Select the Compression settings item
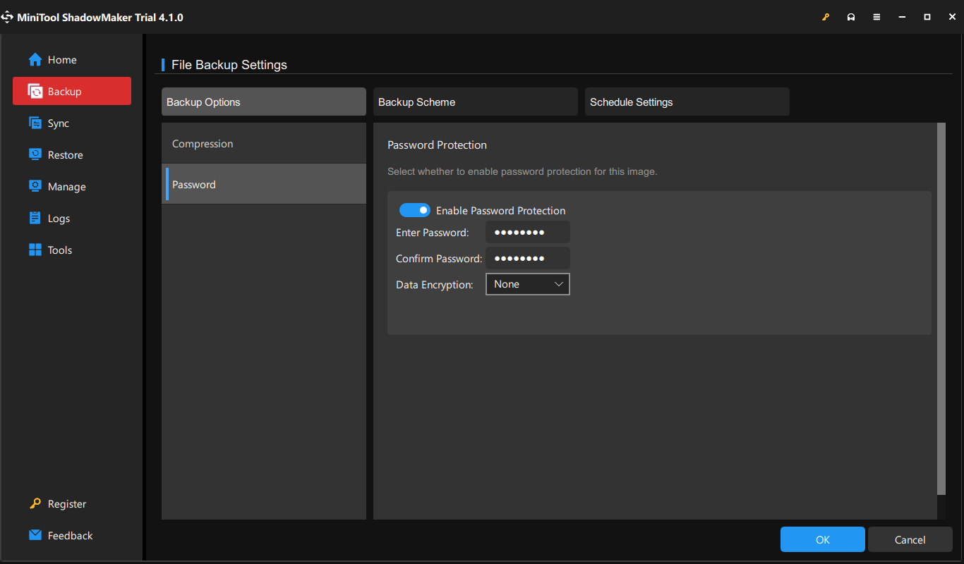 [264, 143]
